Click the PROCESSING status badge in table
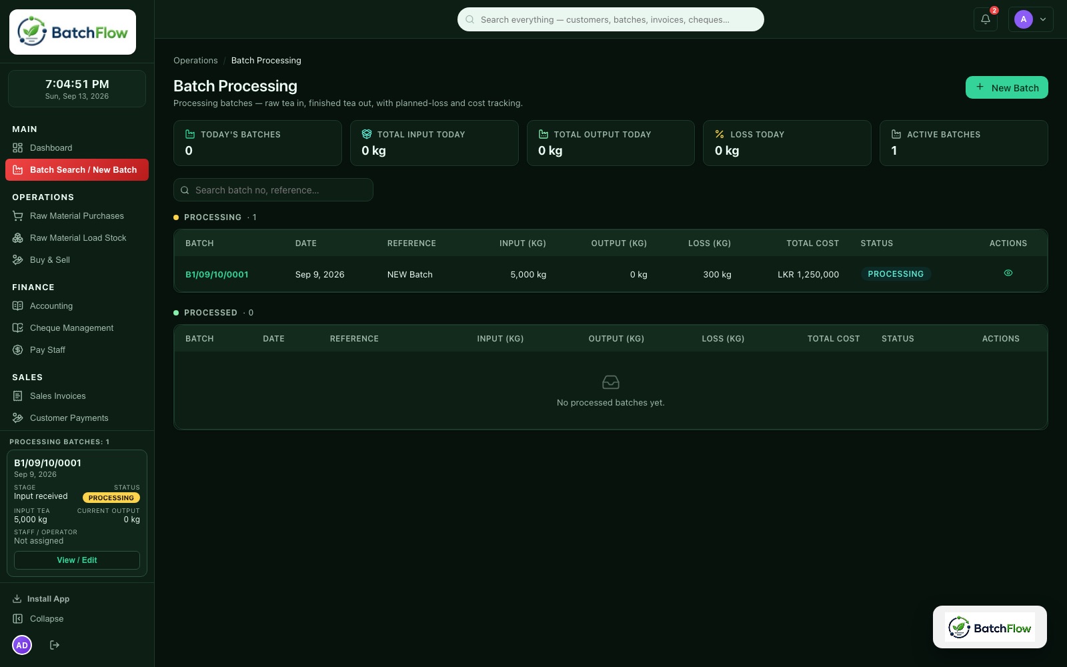This screenshot has width=1067, height=667. 896,274
